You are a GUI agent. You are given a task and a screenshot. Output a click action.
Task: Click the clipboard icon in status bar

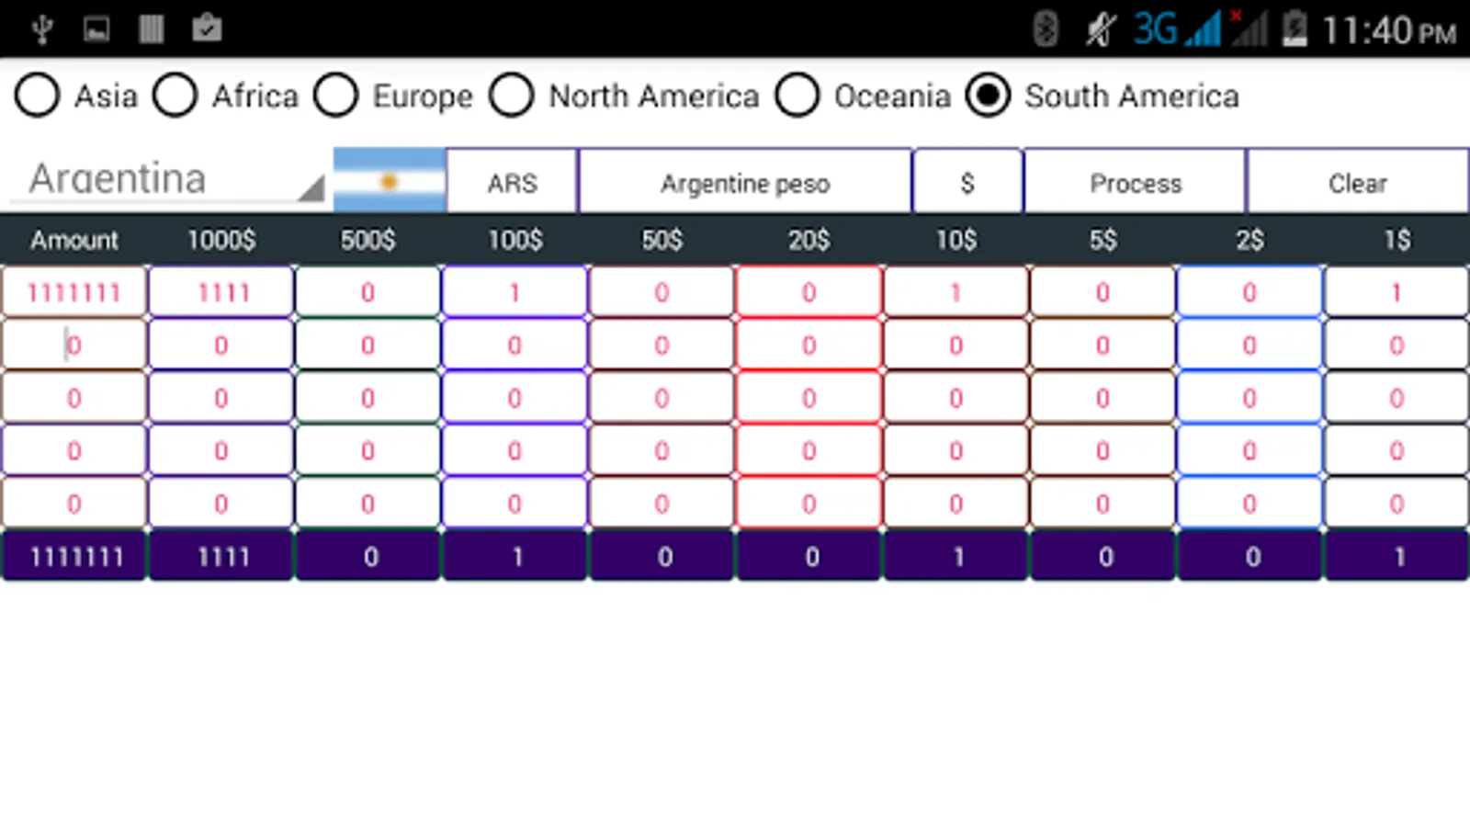pos(207,28)
